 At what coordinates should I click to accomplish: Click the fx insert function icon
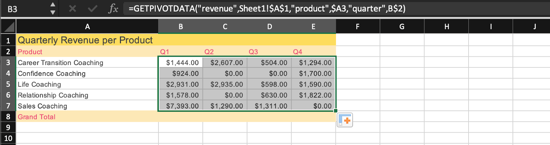(113, 9)
